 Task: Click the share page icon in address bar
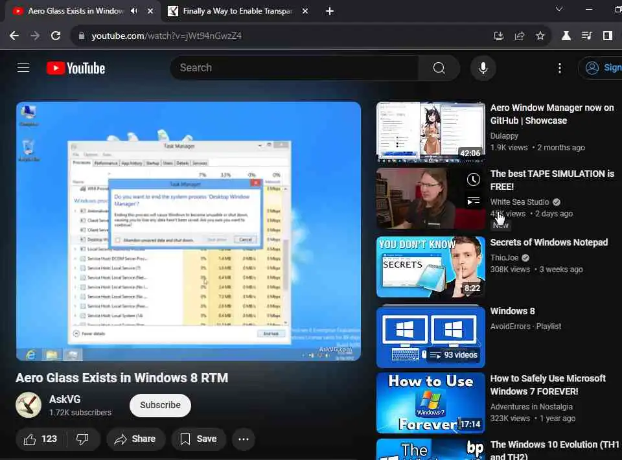tap(519, 36)
